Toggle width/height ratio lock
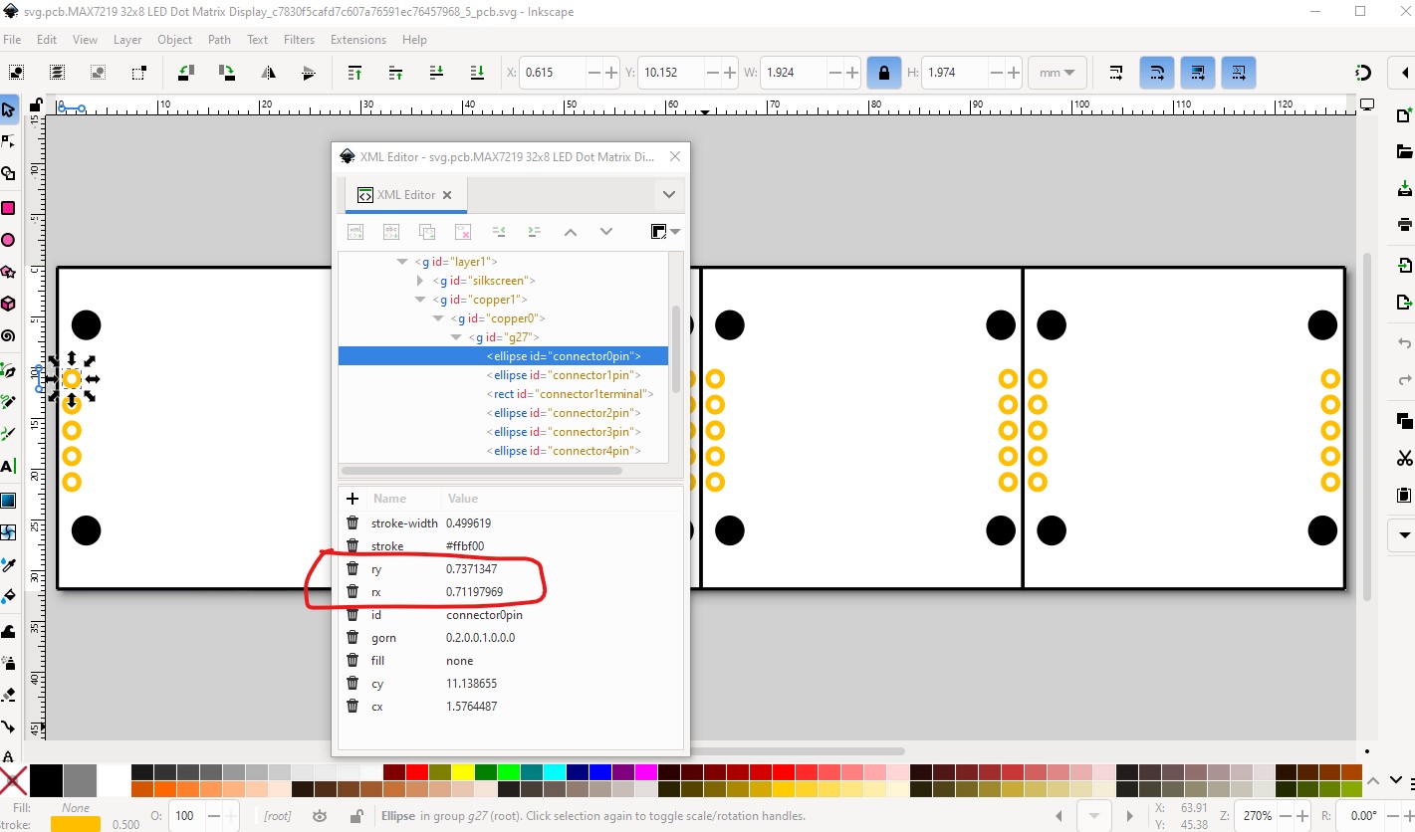The image size is (1415, 832). [x=883, y=73]
